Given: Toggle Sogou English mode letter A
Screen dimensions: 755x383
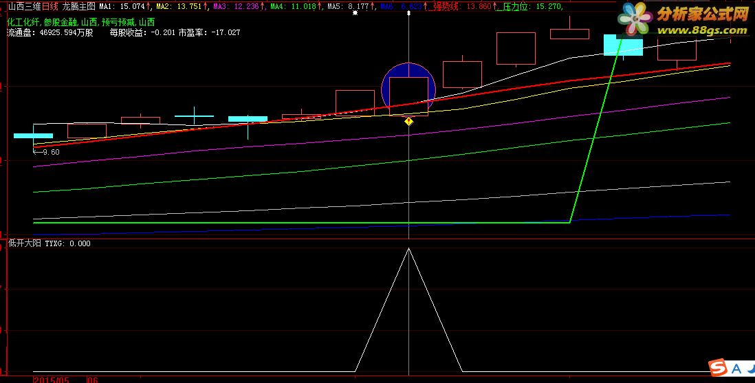Looking at the screenshot, I should [738, 369].
